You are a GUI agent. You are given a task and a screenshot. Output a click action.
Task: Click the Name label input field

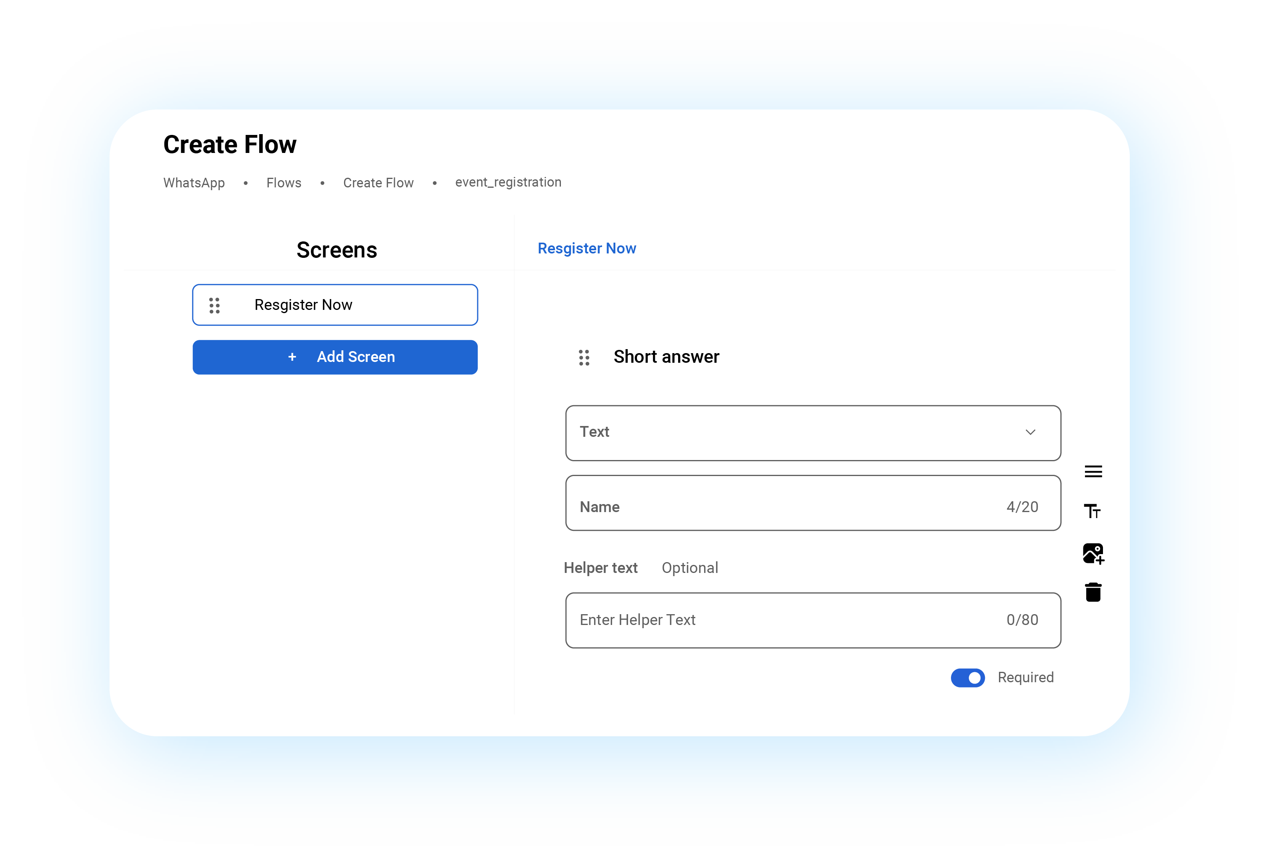coord(813,503)
